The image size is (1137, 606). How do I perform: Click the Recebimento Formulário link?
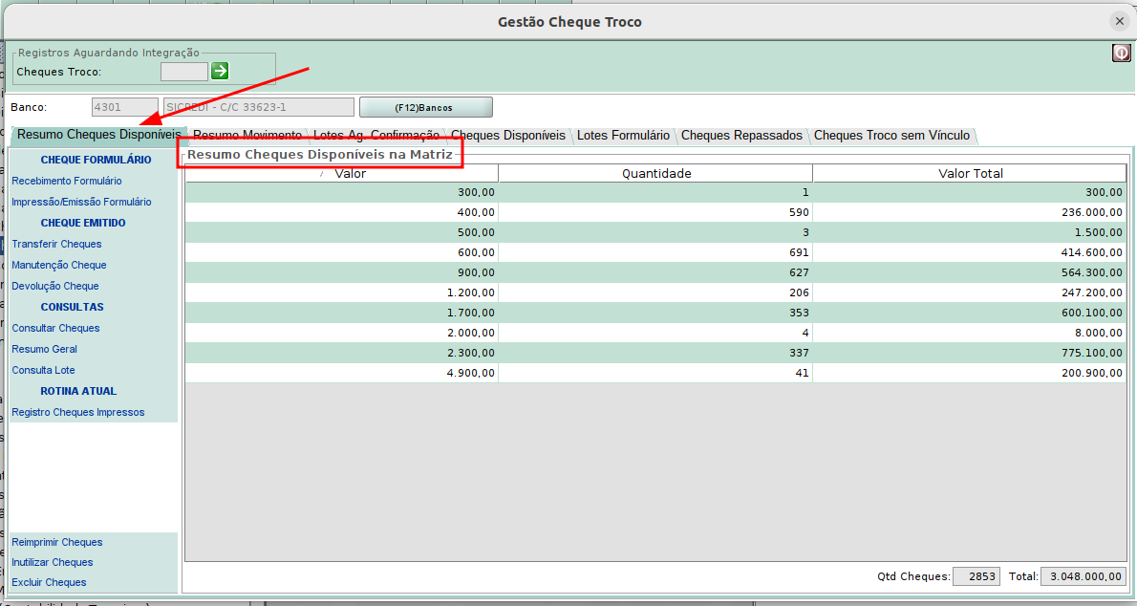(x=67, y=181)
